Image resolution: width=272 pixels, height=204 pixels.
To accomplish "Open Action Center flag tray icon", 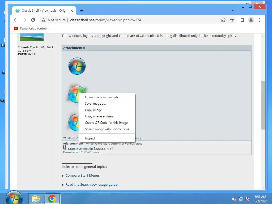I will [x=247, y=199].
